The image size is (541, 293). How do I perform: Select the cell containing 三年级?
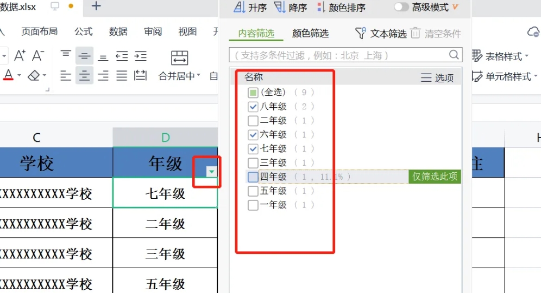pos(165,253)
